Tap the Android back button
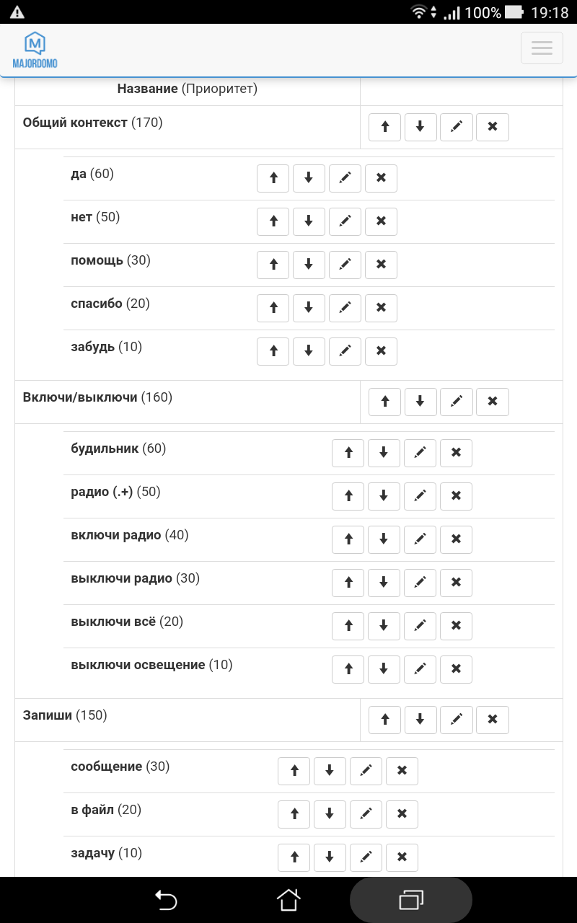This screenshot has width=577, height=923. tap(166, 900)
